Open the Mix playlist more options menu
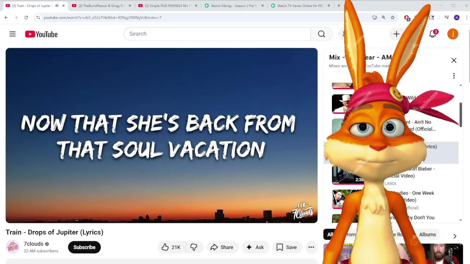The height and width of the screenshot is (264, 470). tap(454, 76)
